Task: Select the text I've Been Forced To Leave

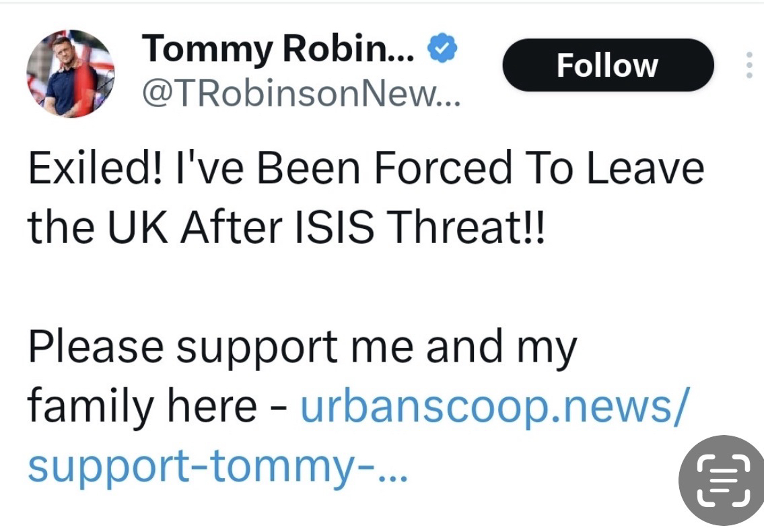Action: point(438,169)
